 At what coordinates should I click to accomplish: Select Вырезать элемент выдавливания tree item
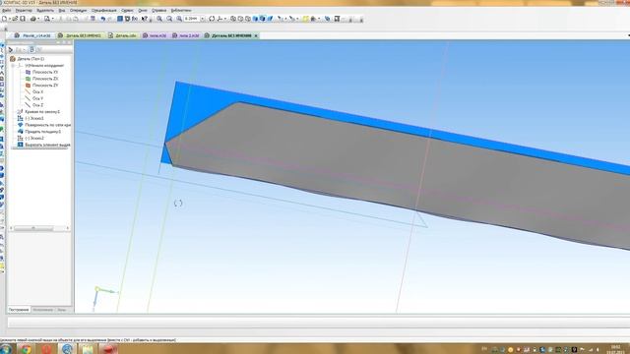(48, 145)
